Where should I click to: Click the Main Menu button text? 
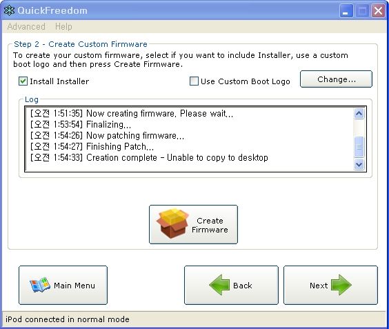[x=74, y=286]
